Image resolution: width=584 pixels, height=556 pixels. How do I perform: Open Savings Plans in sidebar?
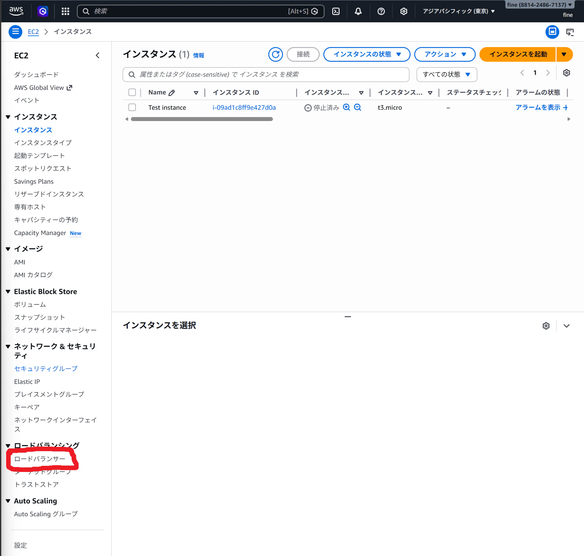pos(34,182)
